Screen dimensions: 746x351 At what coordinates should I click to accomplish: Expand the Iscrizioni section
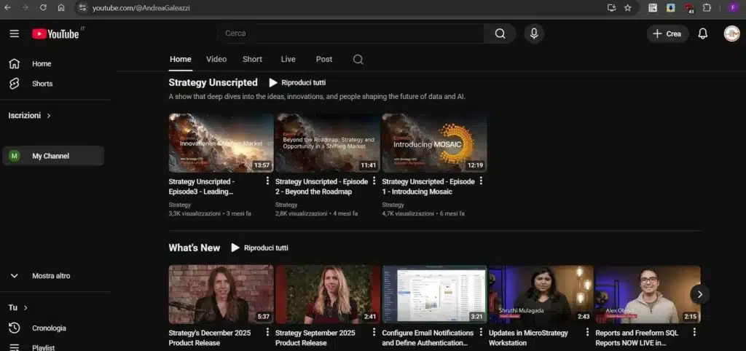tap(30, 116)
